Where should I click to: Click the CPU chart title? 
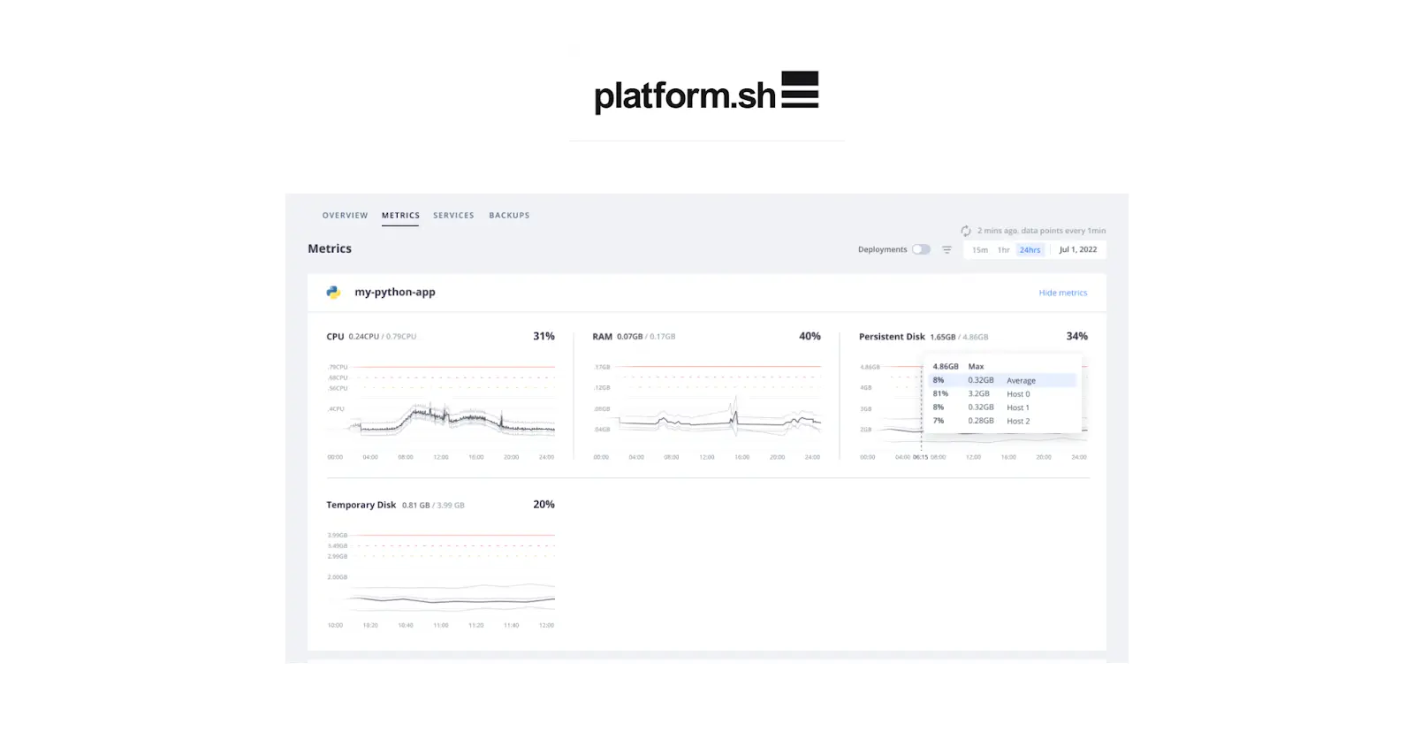[x=335, y=337]
